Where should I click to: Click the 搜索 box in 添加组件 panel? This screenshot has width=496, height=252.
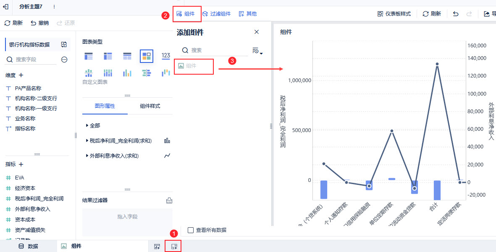(x=215, y=51)
